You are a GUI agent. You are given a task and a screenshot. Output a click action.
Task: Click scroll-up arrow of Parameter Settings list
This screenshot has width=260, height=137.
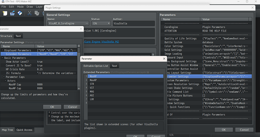coord(79,46)
